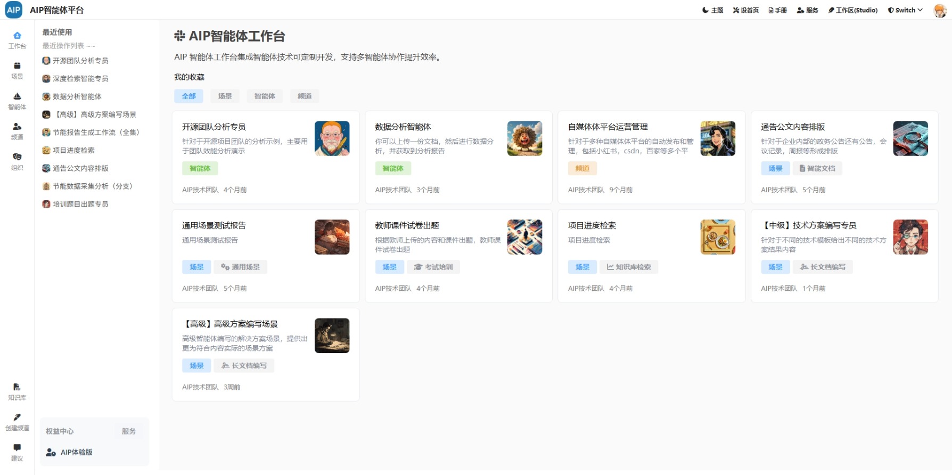Open the 教师课件试卷出题 card title
The image size is (952, 475).
407,226
